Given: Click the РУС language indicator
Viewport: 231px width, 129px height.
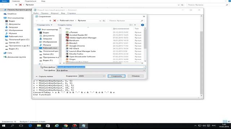Looking at the screenshot, I should tap(214, 126).
